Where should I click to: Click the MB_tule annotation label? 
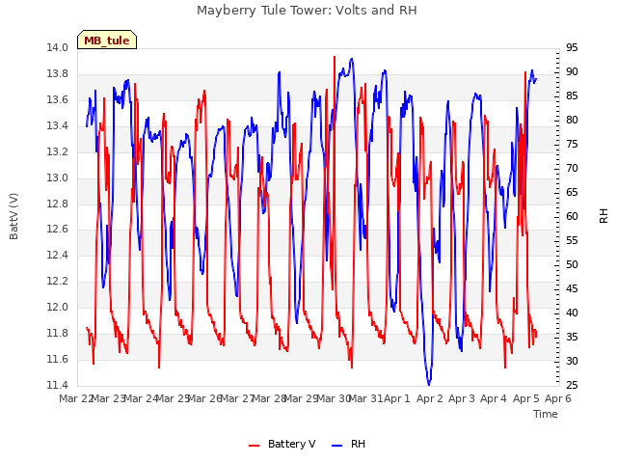coord(107,40)
